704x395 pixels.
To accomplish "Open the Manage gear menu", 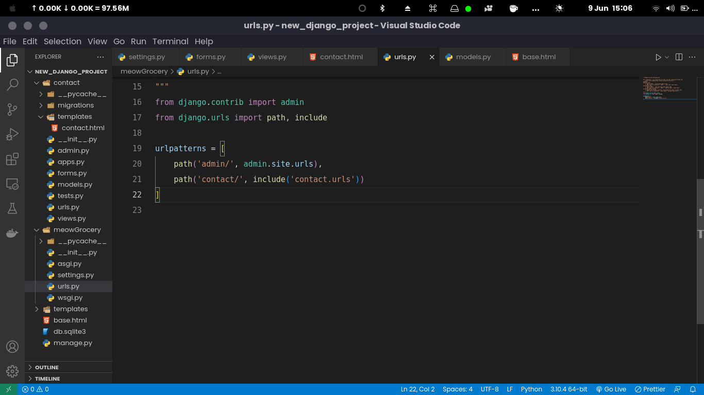I will pos(12,371).
